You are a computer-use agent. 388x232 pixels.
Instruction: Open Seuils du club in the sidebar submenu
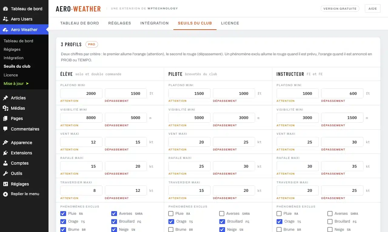(17, 66)
